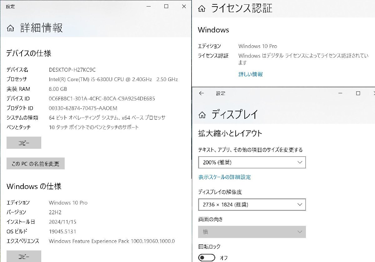Screen dimensions: 375x262
Task: Click the ディスプレイの解像度 label
Action: click(x=220, y=192)
